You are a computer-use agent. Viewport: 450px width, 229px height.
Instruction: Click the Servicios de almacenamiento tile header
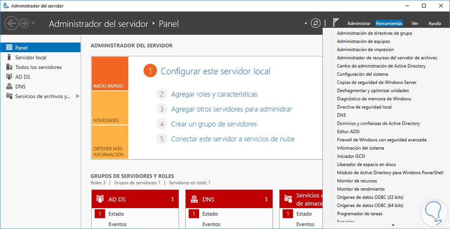[x=301, y=199]
